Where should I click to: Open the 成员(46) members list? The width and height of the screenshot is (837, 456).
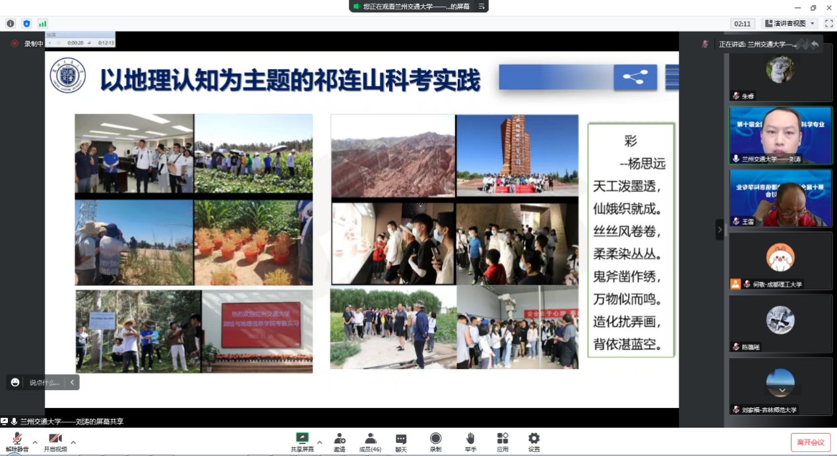370,441
